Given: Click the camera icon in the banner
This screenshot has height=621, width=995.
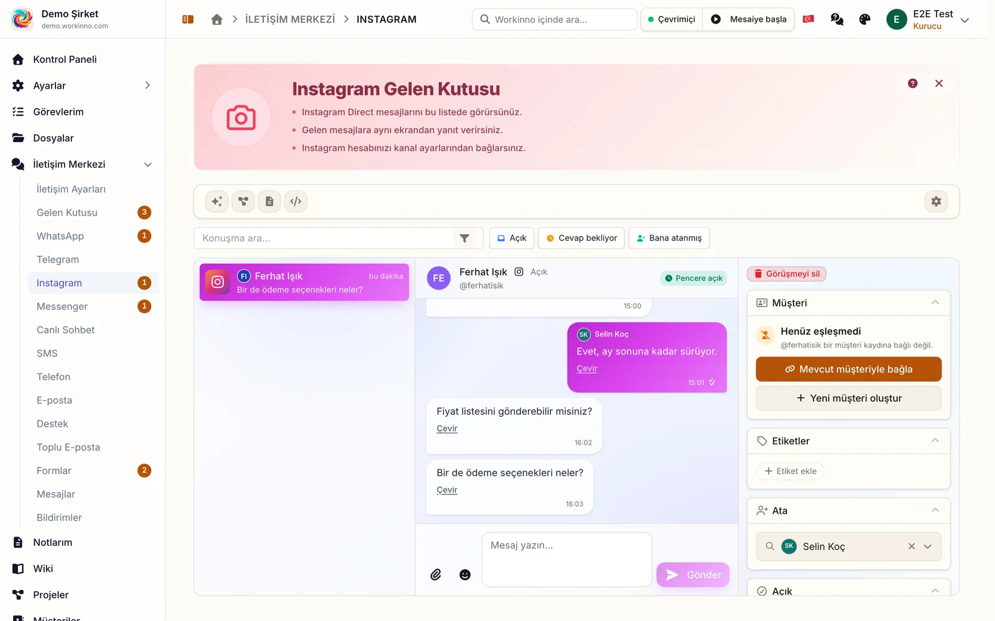Looking at the screenshot, I should coord(241,117).
